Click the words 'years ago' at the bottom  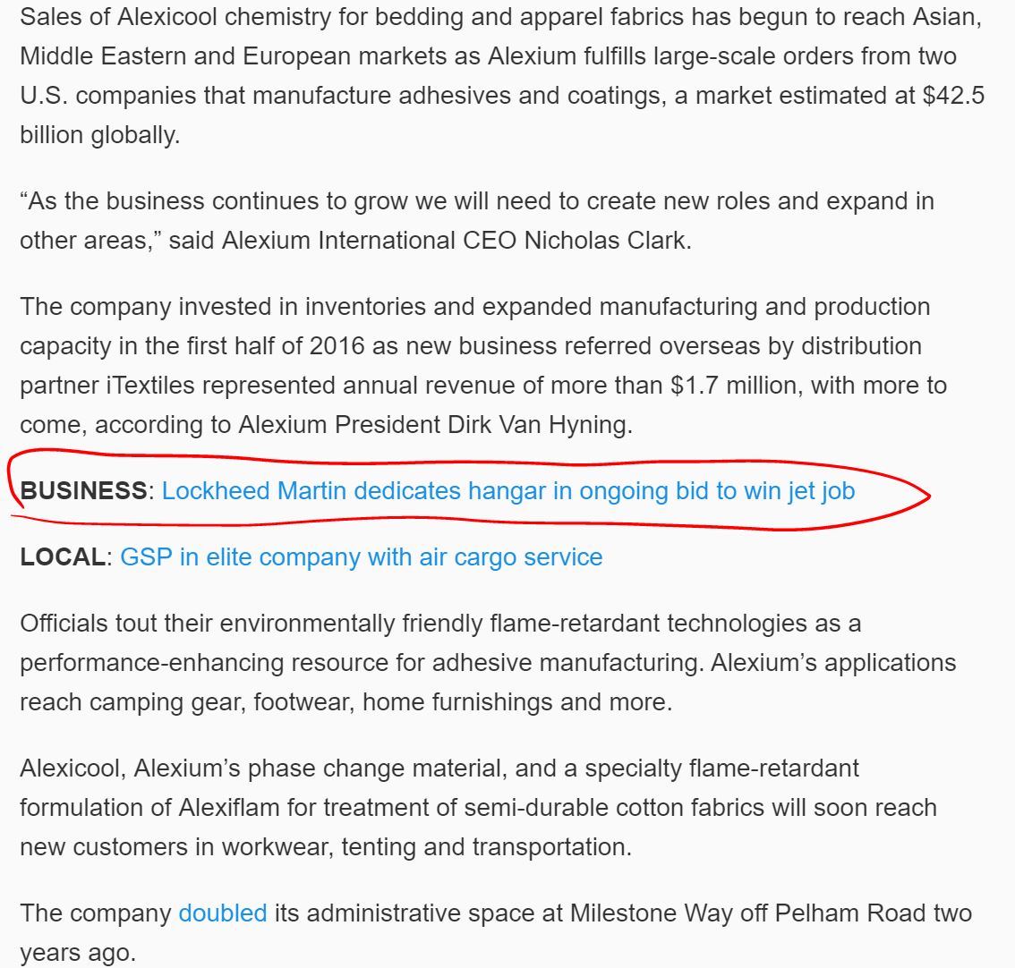pyautogui.click(x=78, y=953)
